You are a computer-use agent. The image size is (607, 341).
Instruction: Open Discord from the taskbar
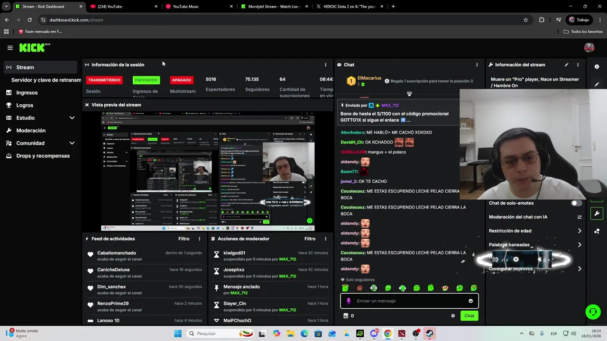(x=374, y=333)
